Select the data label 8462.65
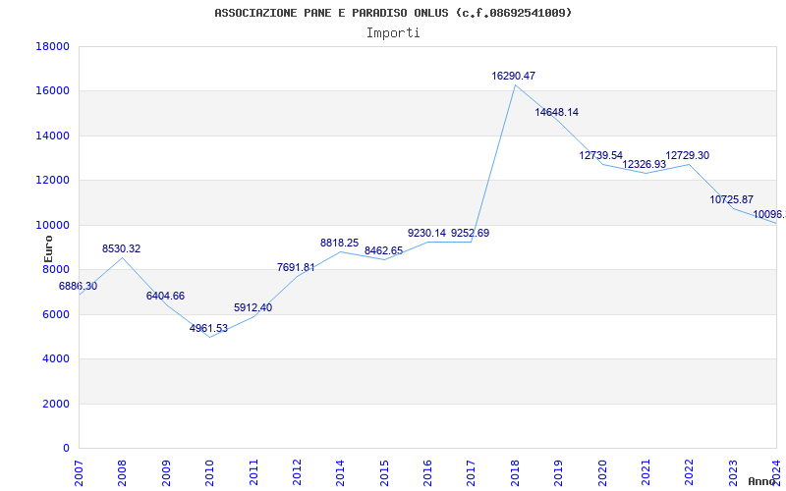The width and height of the screenshot is (786, 491). (383, 251)
